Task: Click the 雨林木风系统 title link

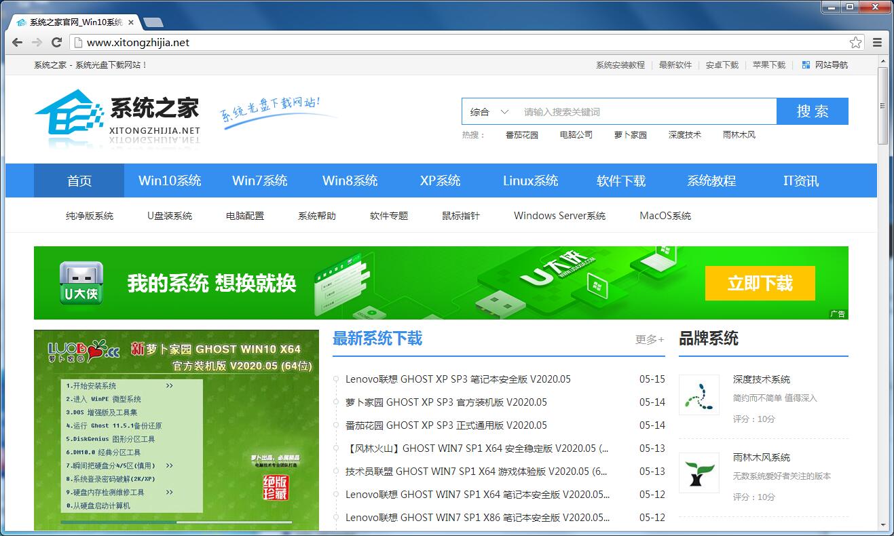Action: (x=762, y=457)
